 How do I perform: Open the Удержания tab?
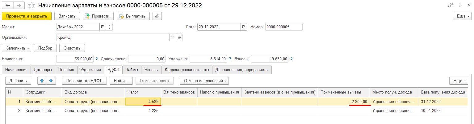coord(91,70)
